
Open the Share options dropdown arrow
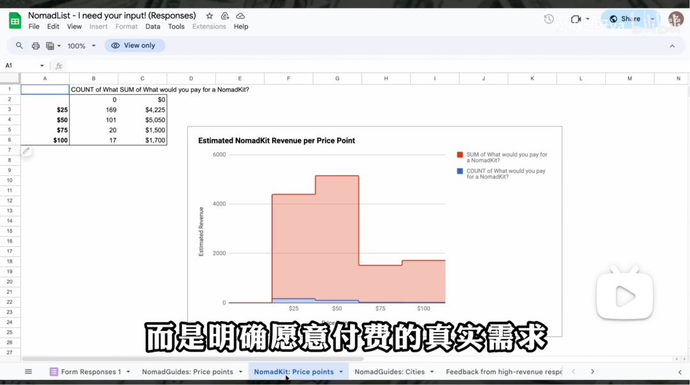(x=652, y=19)
